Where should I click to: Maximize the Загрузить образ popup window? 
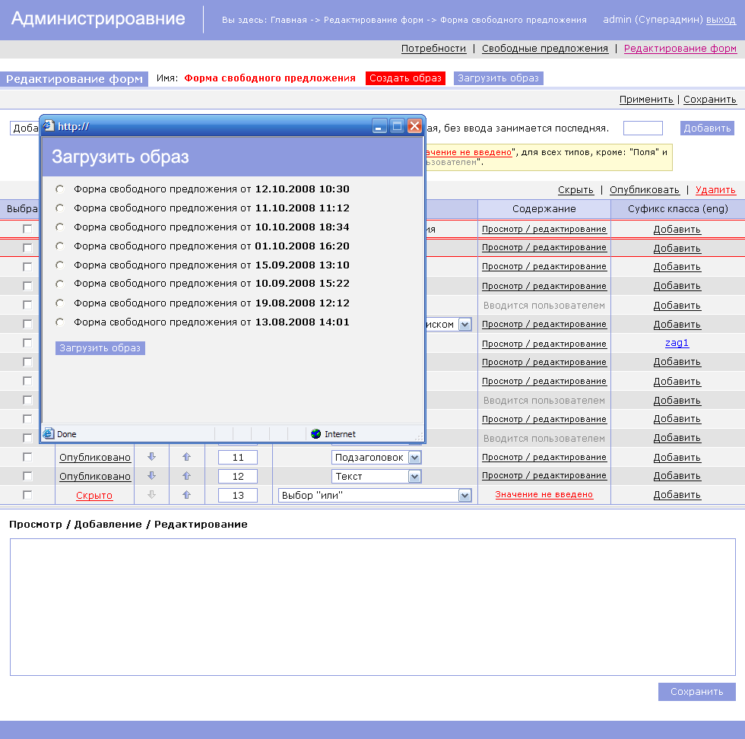(x=397, y=126)
